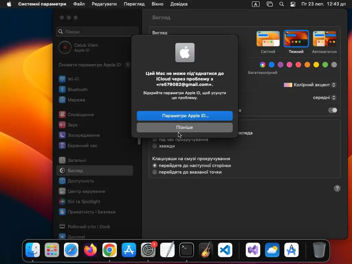Click the Пізніше button

point(185,127)
